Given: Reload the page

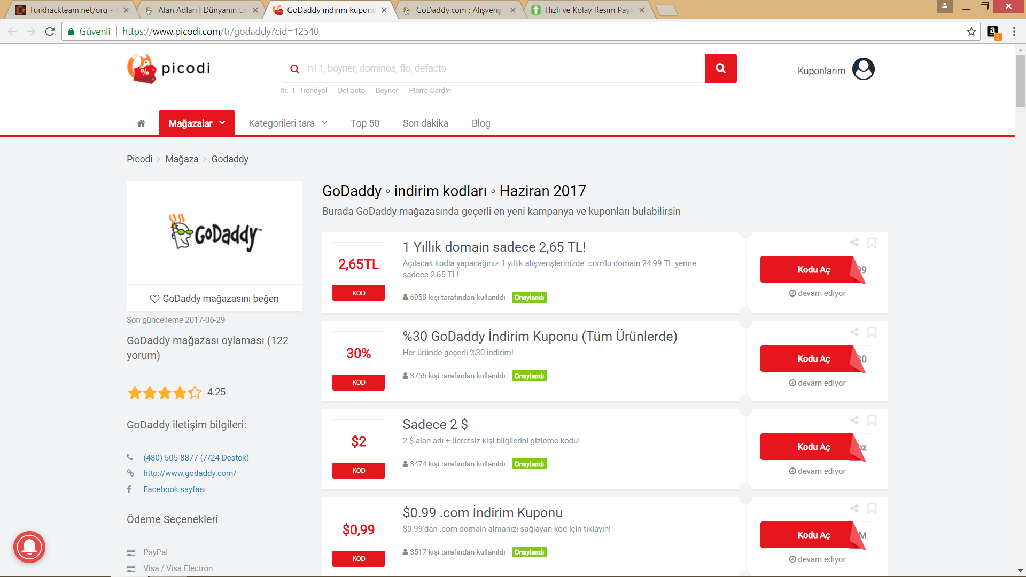Looking at the screenshot, I should click(50, 32).
